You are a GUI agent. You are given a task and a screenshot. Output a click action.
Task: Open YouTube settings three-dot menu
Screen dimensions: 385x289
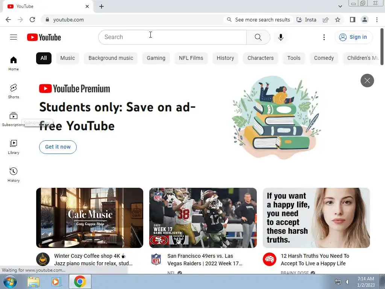pyautogui.click(x=324, y=37)
